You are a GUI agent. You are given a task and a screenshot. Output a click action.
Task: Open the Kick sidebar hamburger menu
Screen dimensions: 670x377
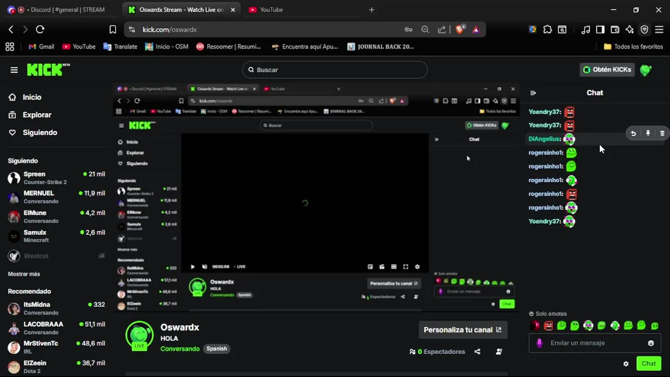pyautogui.click(x=14, y=70)
